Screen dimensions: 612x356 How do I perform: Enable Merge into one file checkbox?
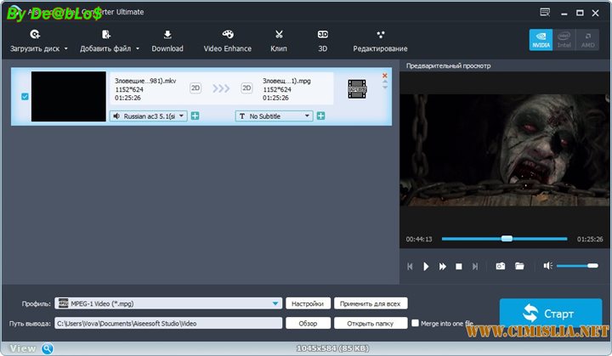415,323
